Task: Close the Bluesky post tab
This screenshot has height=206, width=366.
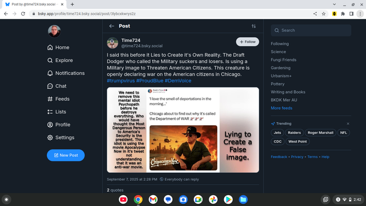Action: (62, 4)
